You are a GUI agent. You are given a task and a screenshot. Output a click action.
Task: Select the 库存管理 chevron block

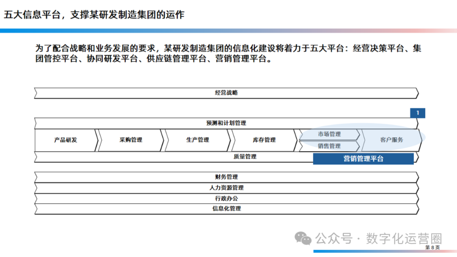(x=264, y=140)
